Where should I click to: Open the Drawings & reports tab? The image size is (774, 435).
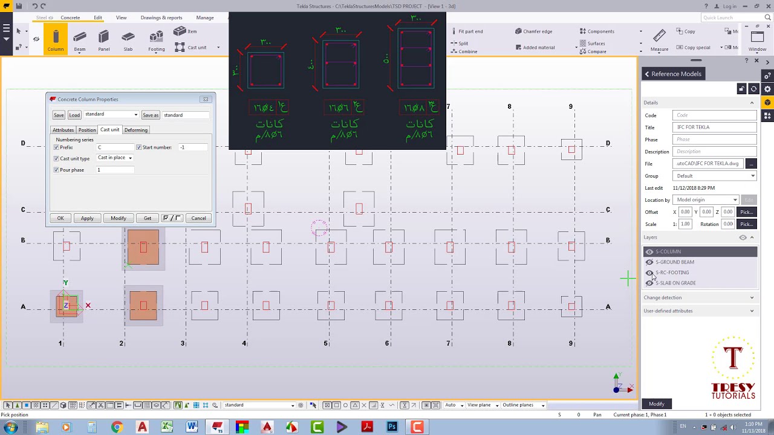point(161,18)
